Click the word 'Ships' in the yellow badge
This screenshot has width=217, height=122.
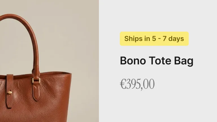(x=133, y=39)
